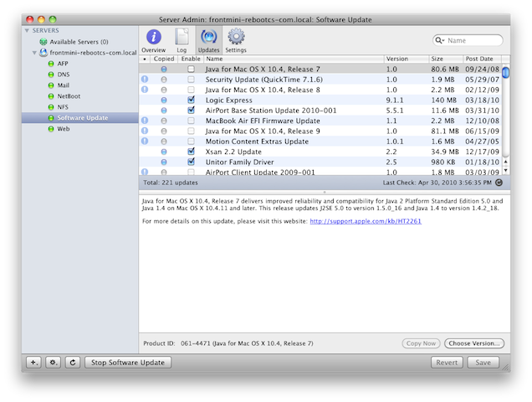Viewport: 532px width, 402px height.
Task: Open the support.apple.com HT2261 link
Action: pyautogui.click(x=356, y=221)
